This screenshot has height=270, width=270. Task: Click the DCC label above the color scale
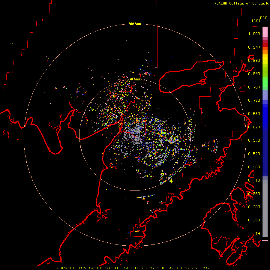coord(263,18)
